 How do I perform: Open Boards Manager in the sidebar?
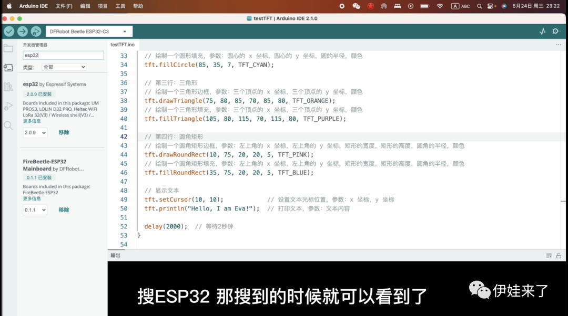pyautogui.click(x=8, y=68)
